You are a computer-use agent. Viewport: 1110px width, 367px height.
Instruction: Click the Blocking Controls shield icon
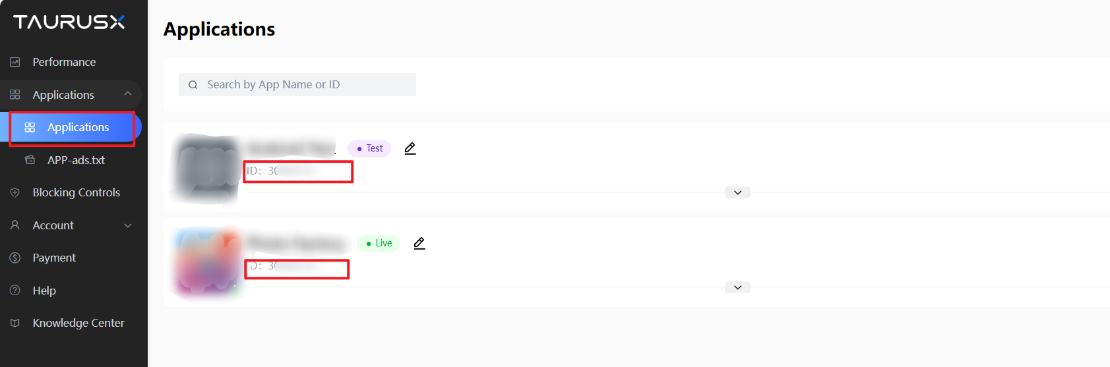coord(15,192)
